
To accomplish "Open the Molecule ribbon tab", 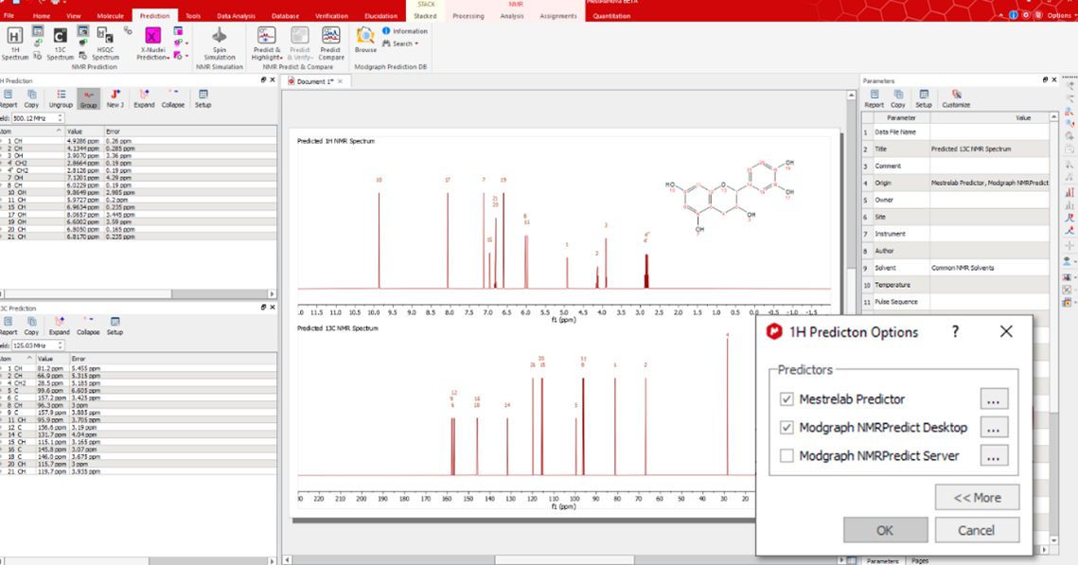I will click(110, 16).
